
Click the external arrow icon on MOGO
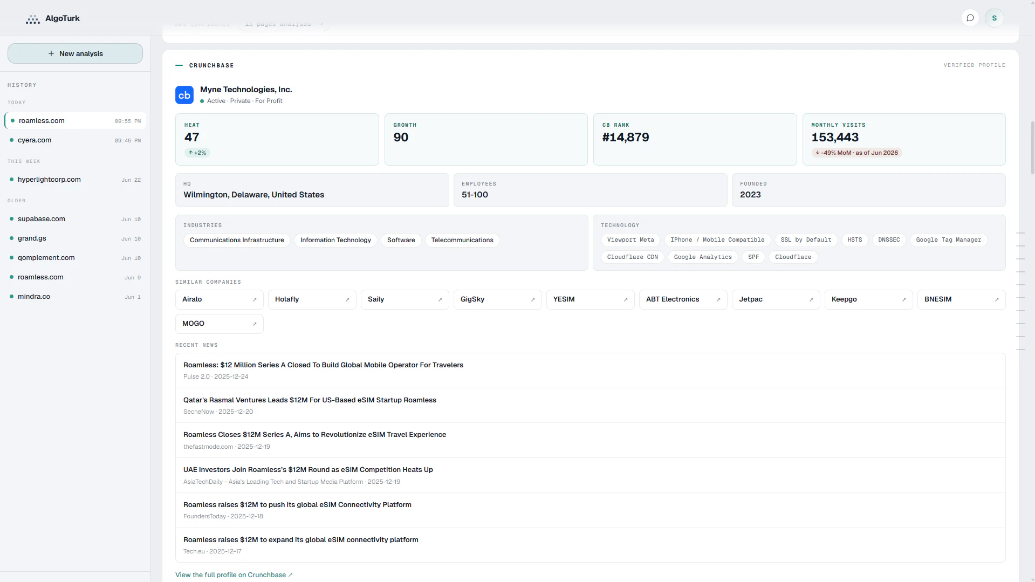point(255,324)
